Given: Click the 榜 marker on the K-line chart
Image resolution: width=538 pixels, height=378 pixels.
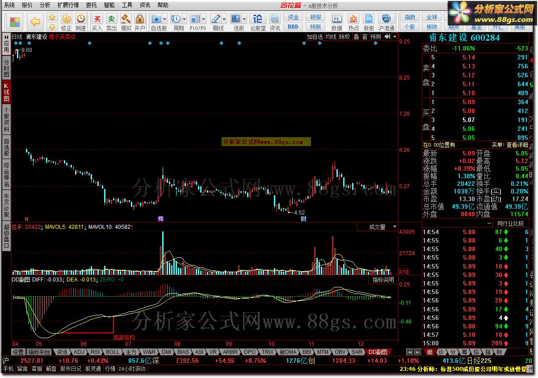Looking at the screenshot, I should coord(160,218).
